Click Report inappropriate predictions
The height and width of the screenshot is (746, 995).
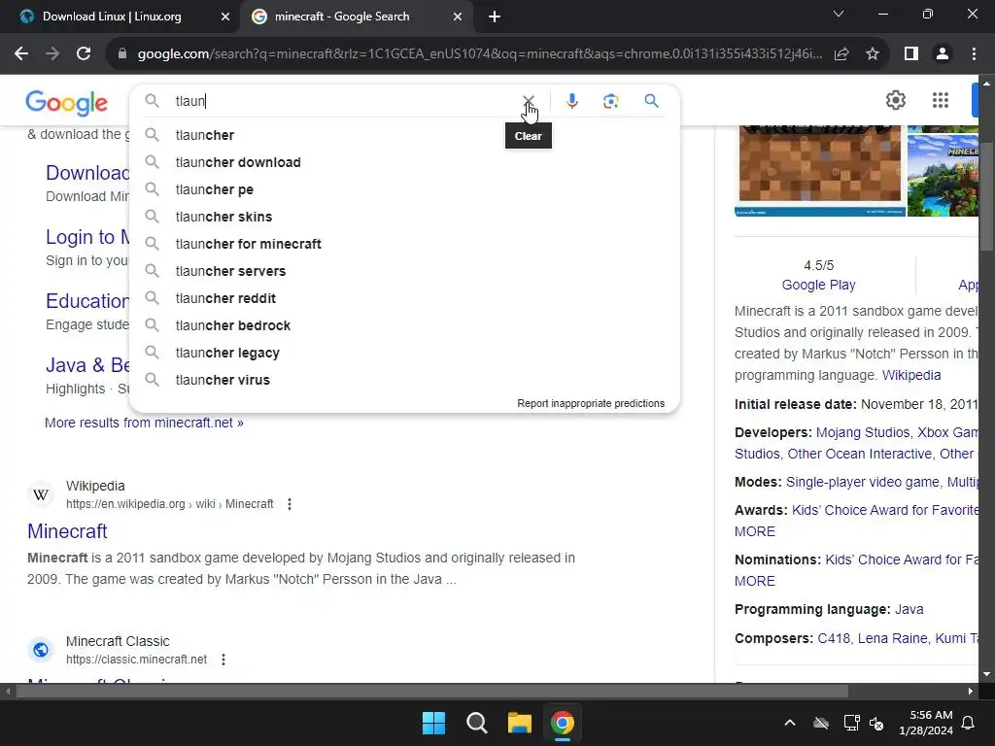(591, 403)
